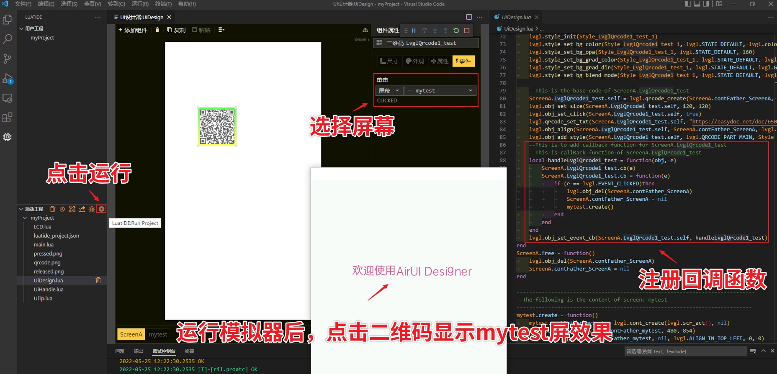The image size is (777, 374).
Task: Collapse the 活动工程 section
Action: (x=21, y=209)
